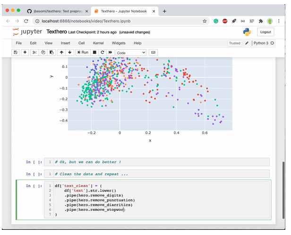Interrupt the kernel with stop icon
Viewport: 291px width, 235px height.
(x=94, y=53)
